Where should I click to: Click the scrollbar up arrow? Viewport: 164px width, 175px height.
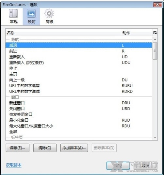(x=155, y=39)
